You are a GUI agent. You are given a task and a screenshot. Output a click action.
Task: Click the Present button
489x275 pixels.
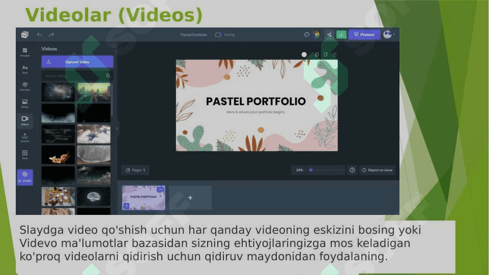coord(364,35)
